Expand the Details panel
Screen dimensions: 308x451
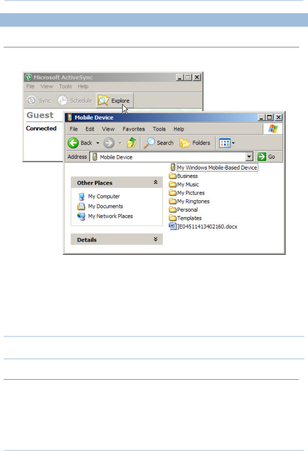(155, 239)
